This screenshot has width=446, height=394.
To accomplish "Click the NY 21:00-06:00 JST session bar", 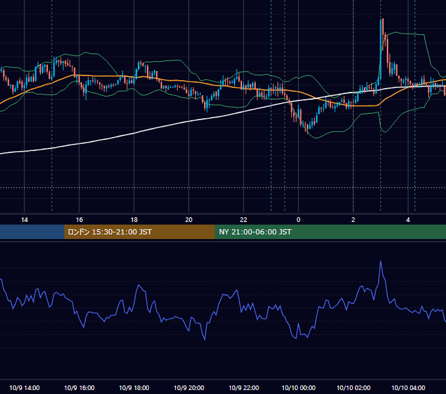I will [x=330, y=232].
